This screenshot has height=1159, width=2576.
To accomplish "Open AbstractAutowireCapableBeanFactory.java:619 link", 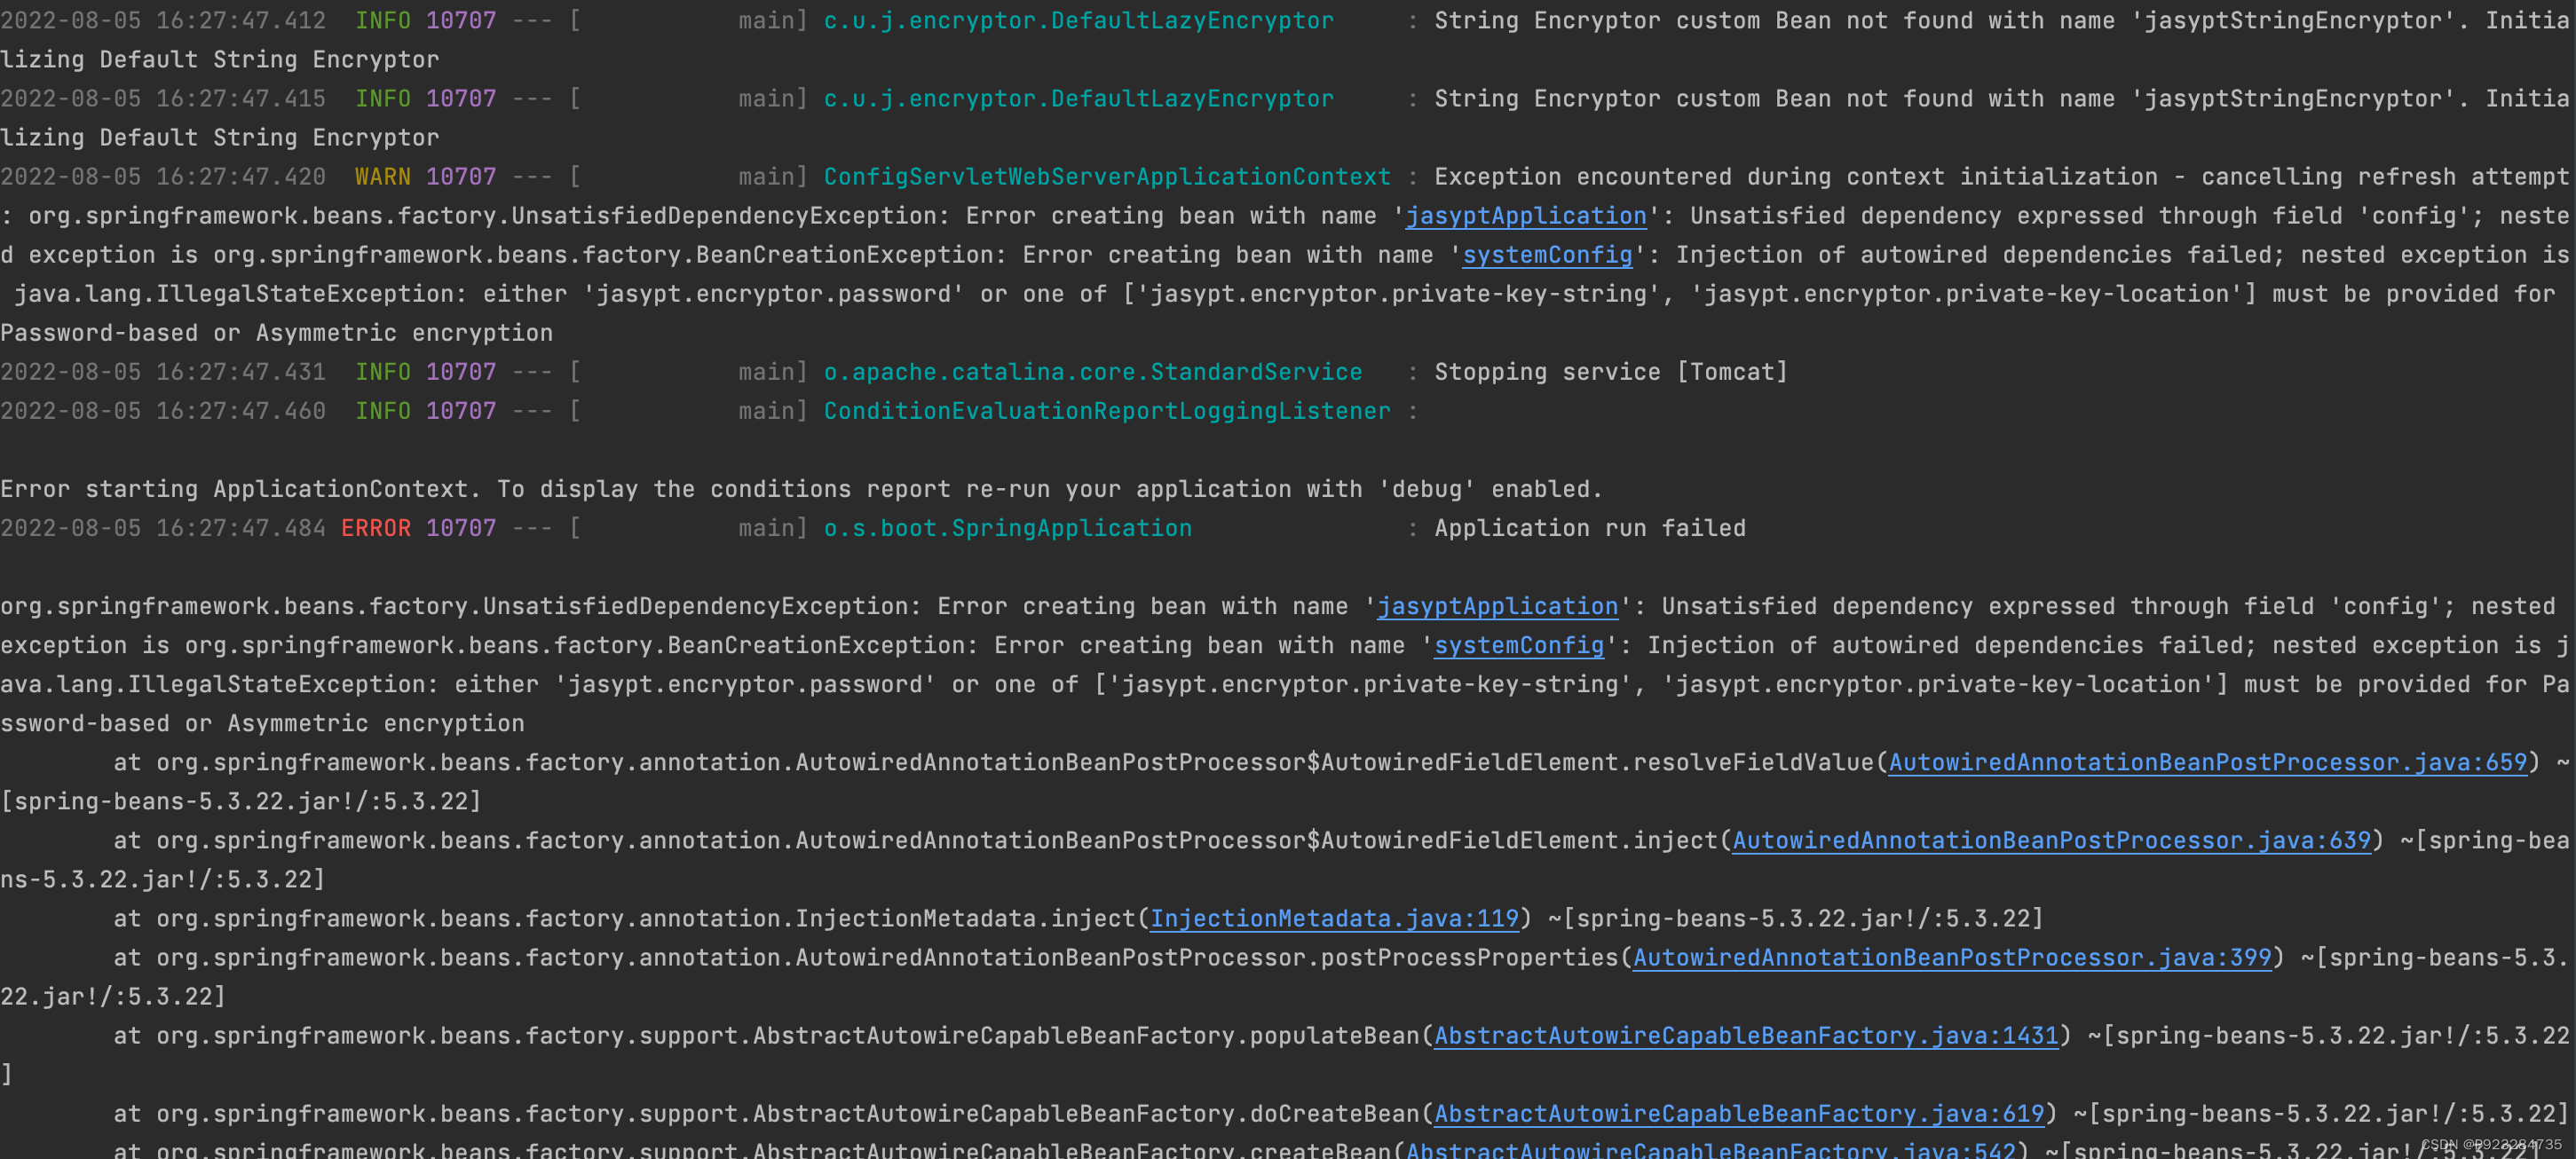I will click(1740, 1113).
